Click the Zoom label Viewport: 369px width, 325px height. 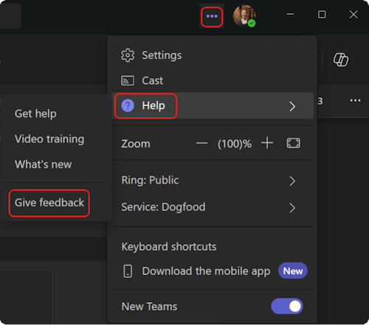point(136,144)
